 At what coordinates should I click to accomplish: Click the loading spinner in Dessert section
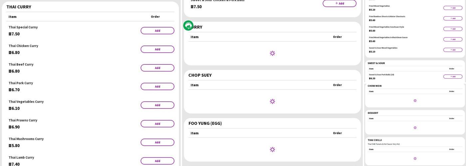(415, 127)
